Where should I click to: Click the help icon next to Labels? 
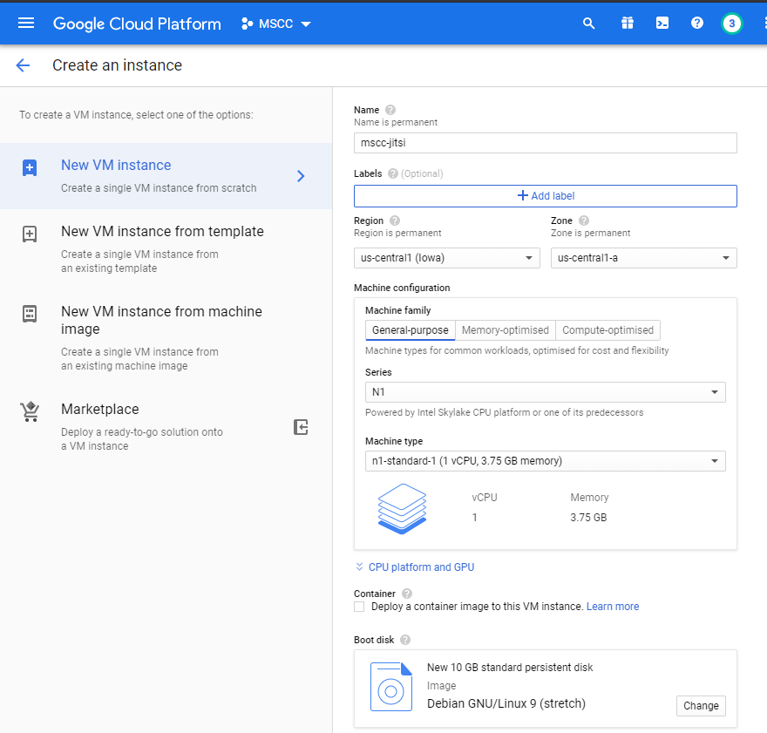[393, 173]
